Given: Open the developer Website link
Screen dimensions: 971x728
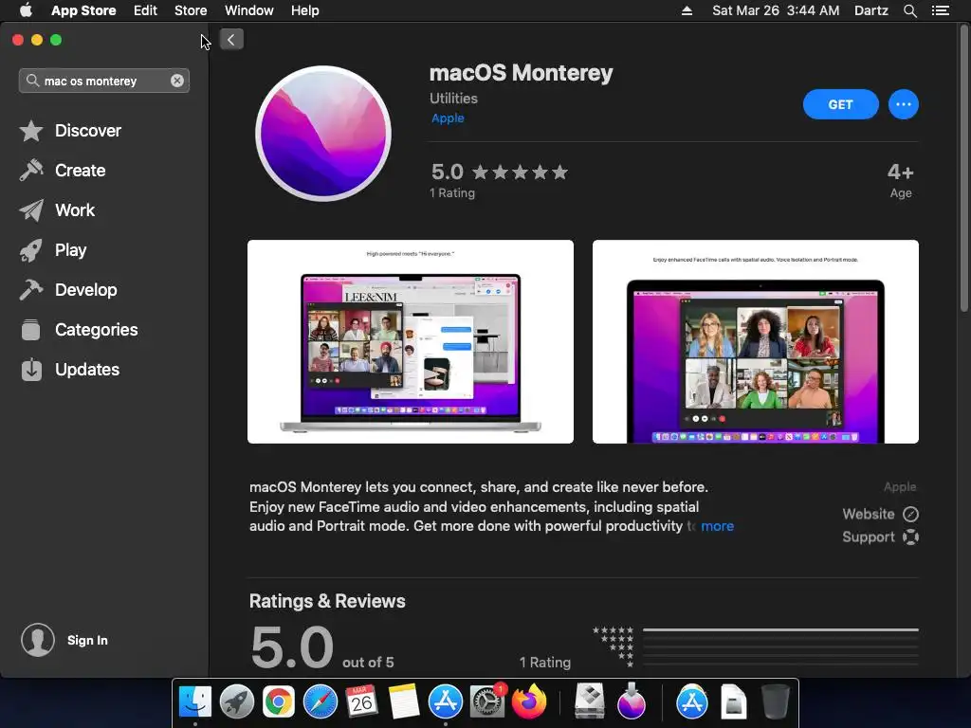Looking at the screenshot, I should (x=880, y=514).
